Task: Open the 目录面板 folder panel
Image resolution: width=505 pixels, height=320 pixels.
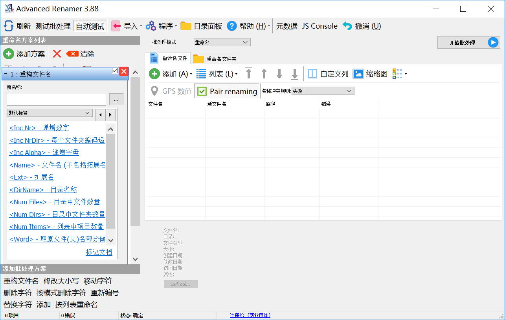Action: 202,26
